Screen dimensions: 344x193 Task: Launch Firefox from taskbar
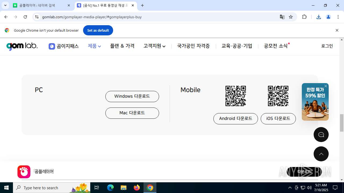pos(137,188)
